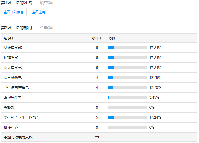Click the 卫生信息管理系 row label
This screenshot has width=199, height=143.
coord(16,88)
